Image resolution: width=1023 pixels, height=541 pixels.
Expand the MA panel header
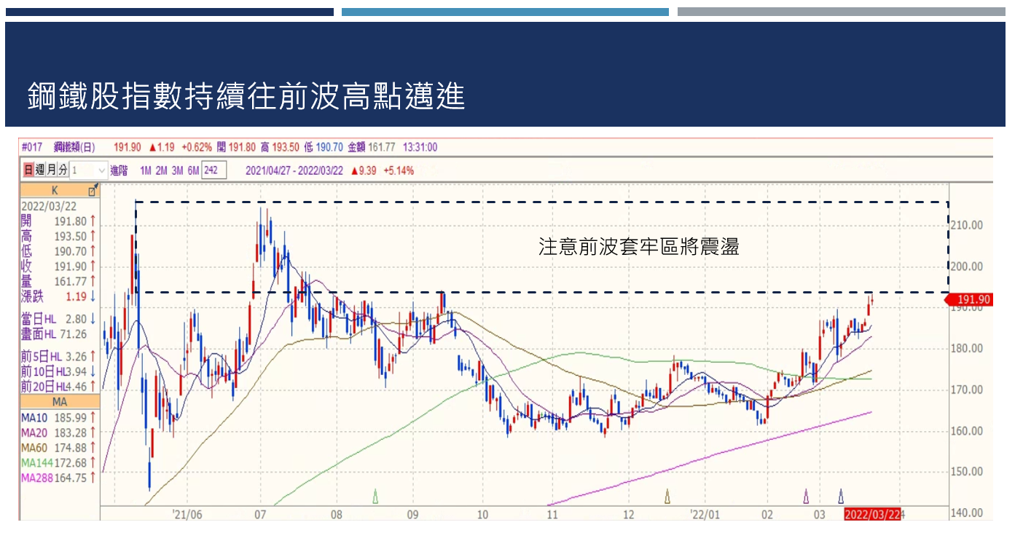point(60,399)
